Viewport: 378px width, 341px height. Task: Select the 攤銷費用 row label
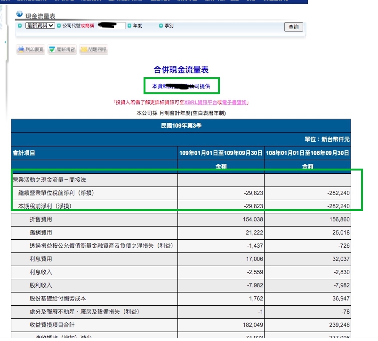pos(41,233)
